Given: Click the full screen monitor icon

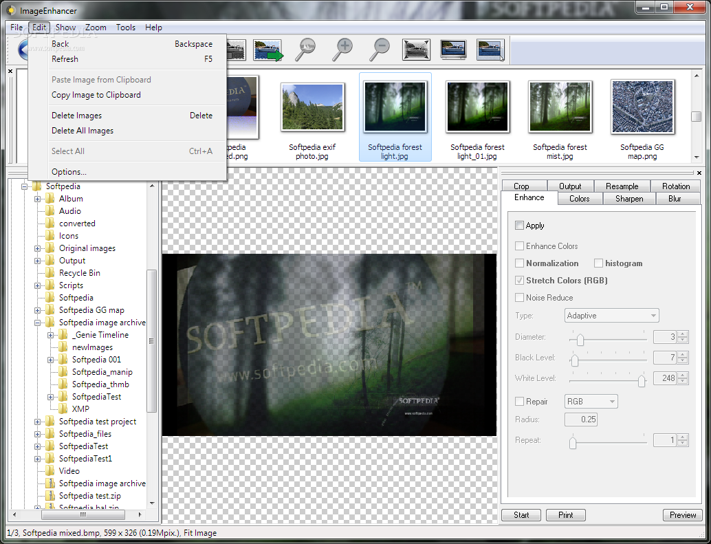Looking at the screenshot, I should (453, 50).
